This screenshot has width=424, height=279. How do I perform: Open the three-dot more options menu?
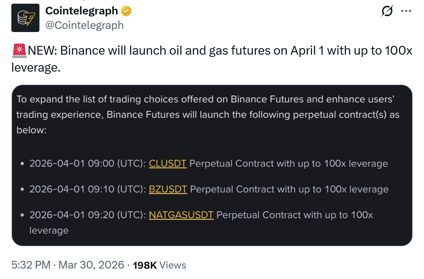tap(406, 11)
